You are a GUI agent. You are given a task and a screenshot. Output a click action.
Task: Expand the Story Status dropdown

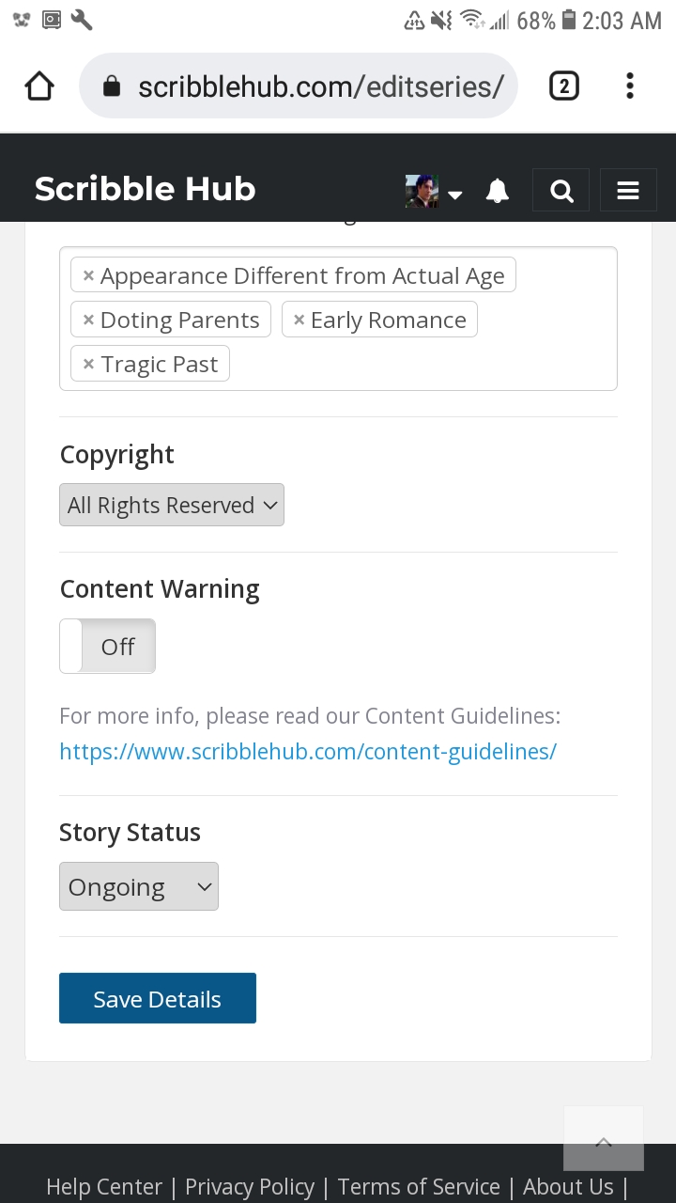pyautogui.click(x=139, y=887)
